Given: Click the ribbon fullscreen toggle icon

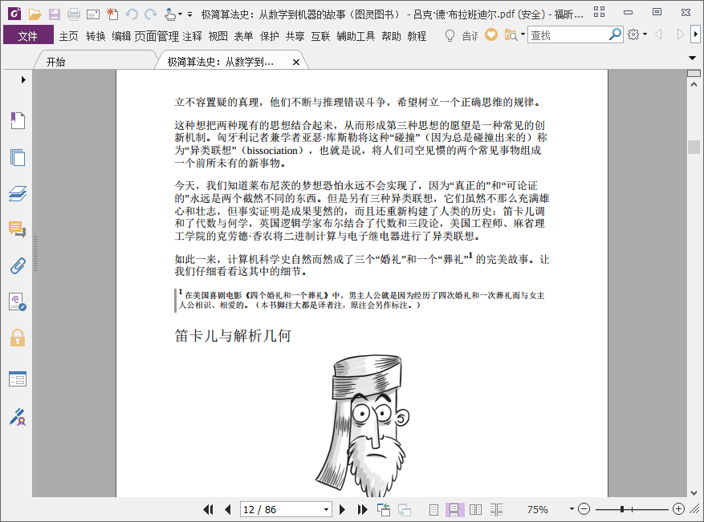Looking at the screenshot, I should [599, 12].
